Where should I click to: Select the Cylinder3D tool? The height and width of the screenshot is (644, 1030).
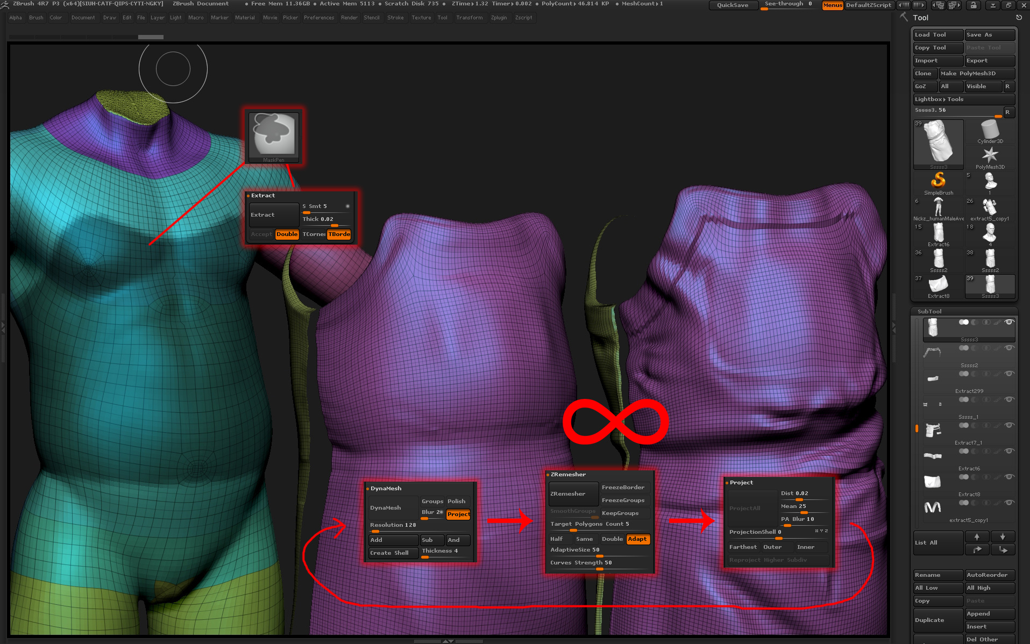990,132
